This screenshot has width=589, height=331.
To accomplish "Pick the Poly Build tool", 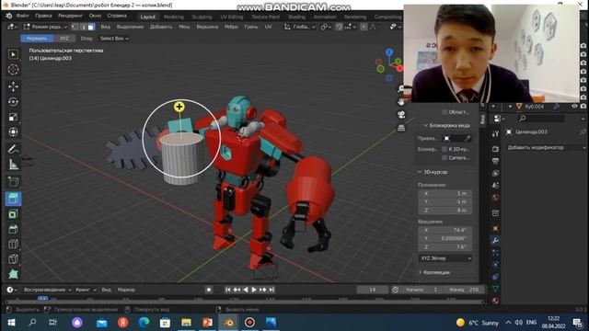I will (13, 274).
